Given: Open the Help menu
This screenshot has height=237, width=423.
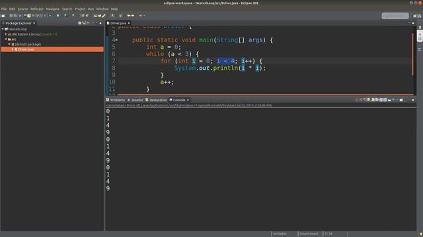Looking at the screenshot, I should (114, 9).
